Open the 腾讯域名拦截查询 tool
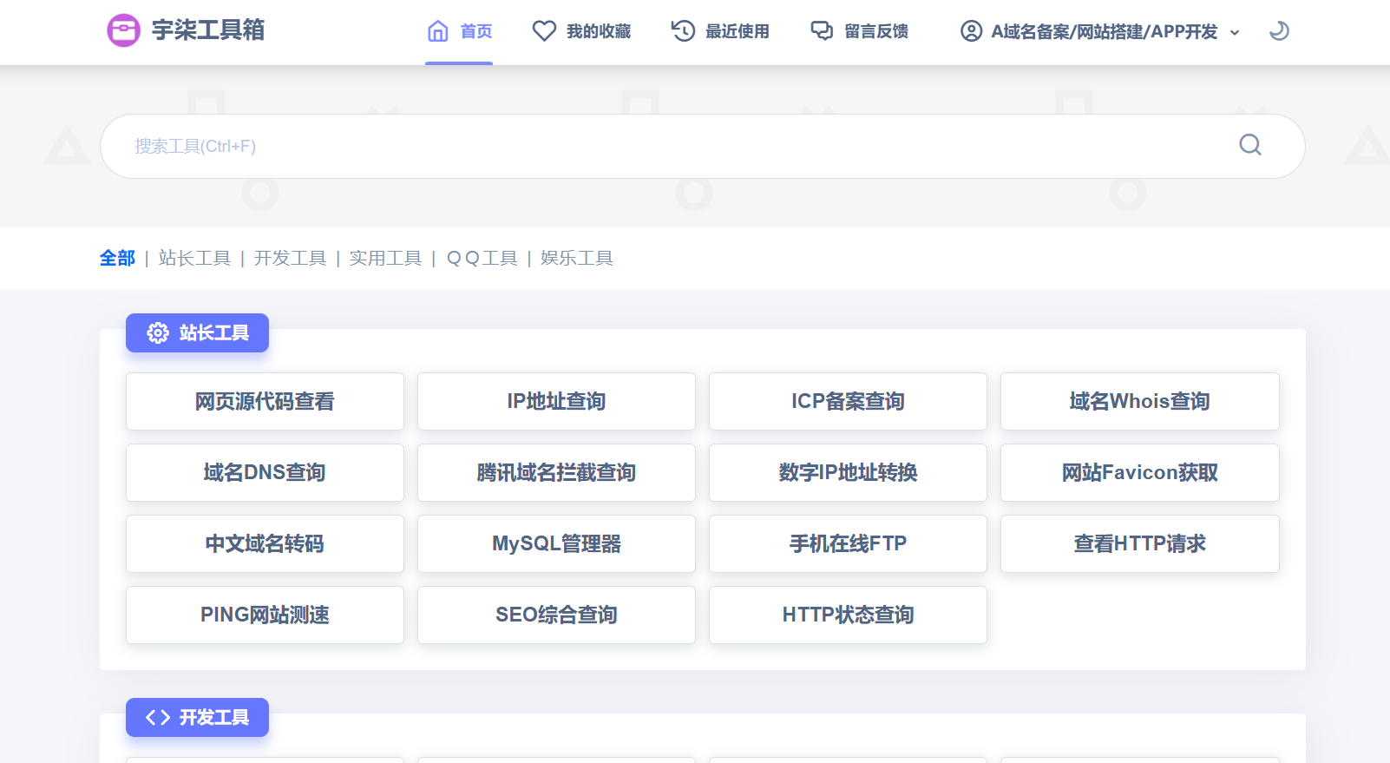Image resolution: width=1390 pixels, height=763 pixels. pos(556,472)
